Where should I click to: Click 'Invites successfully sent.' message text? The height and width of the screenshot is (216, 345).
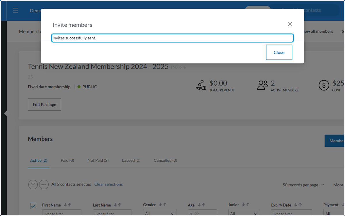click(74, 38)
